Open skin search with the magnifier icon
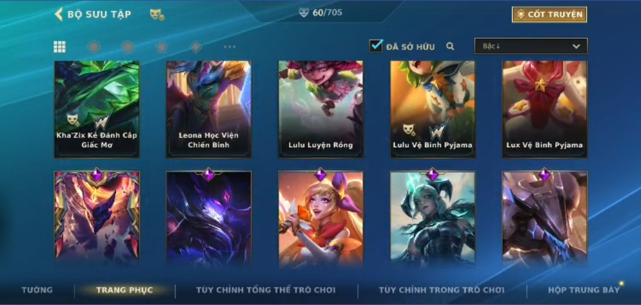This screenshot has height=305, width=641. coord(450,47)
